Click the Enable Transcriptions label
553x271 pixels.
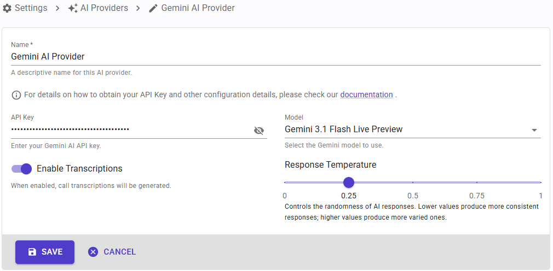click(79, 169)
